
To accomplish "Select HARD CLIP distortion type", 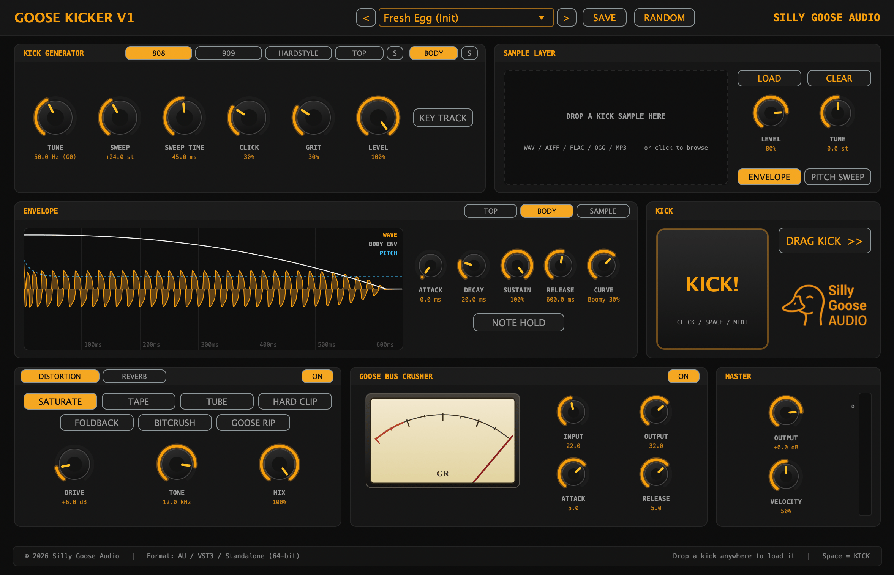I will [295, 401].
